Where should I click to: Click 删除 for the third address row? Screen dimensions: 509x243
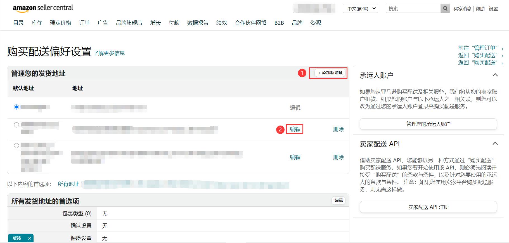click(x=338, y=157)
